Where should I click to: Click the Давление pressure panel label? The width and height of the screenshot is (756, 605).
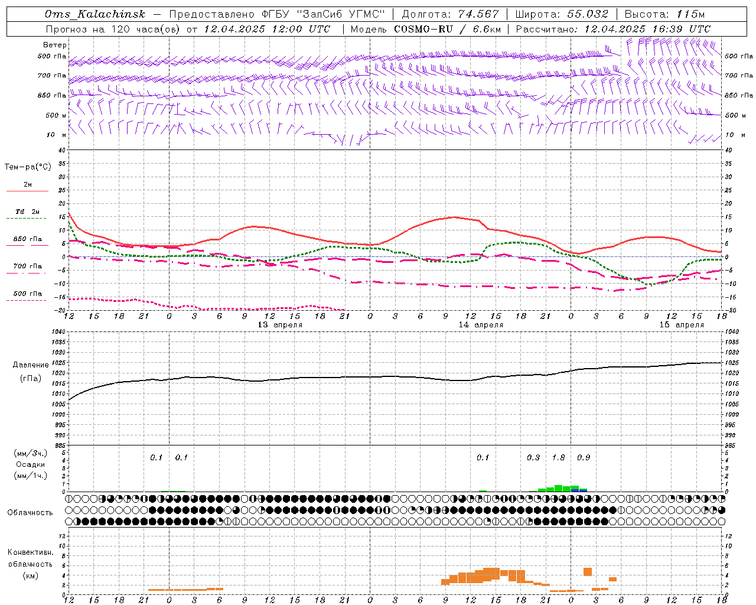click(31, 365)
